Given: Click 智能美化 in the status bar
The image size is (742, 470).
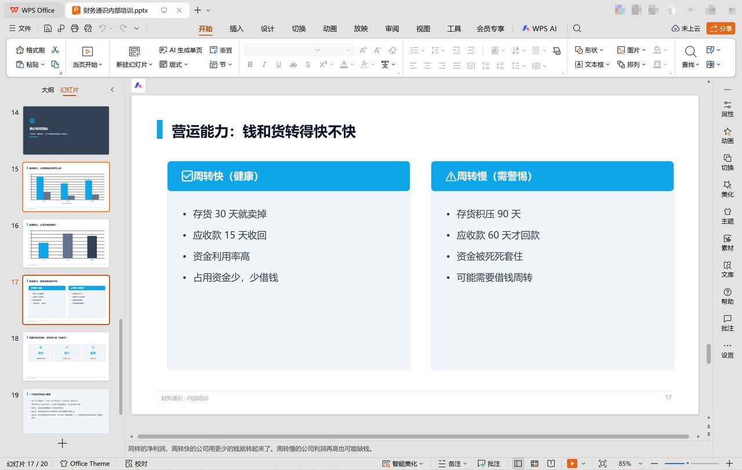Looking at the screenshot, I should coord(400,464).
